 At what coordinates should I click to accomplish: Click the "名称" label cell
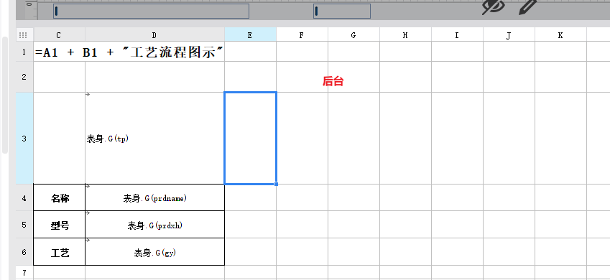pos(60,198)
